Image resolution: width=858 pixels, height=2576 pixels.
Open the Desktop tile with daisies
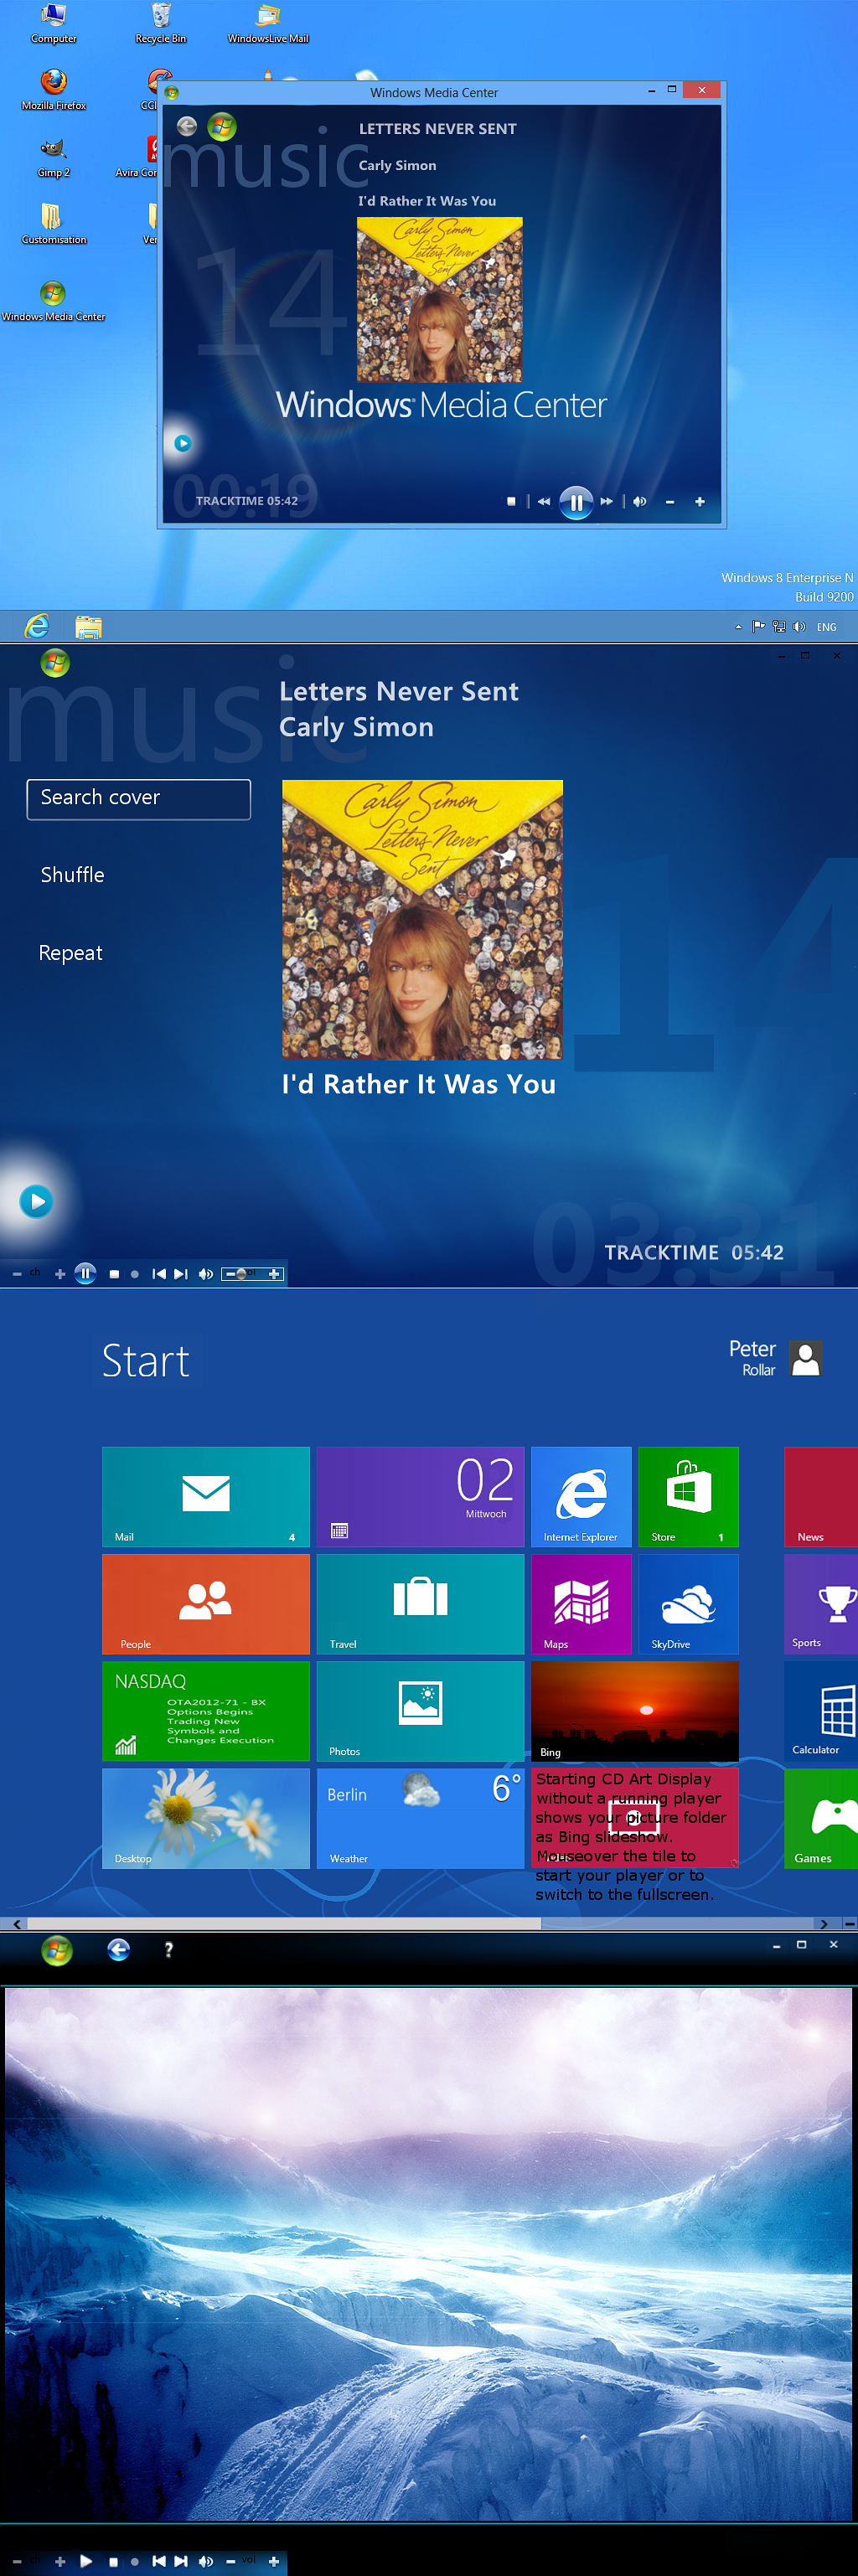(206, 1818)
